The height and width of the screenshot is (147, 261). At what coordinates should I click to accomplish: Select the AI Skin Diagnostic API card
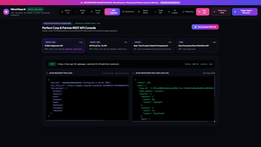(x=63, y=45)
